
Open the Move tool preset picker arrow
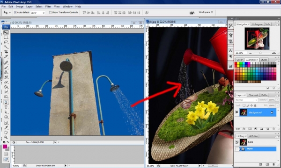point(10,13)
